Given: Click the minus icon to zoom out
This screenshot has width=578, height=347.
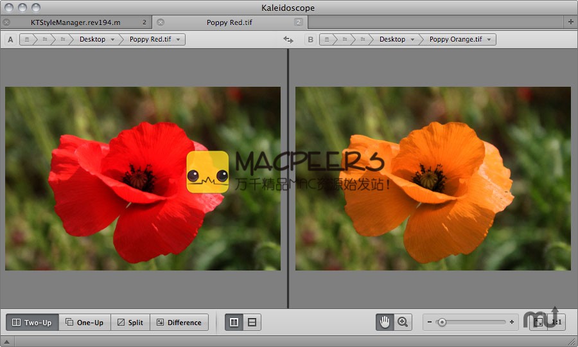Looking at the screenshot, I should pyautogui.click(x=429, y=323).
